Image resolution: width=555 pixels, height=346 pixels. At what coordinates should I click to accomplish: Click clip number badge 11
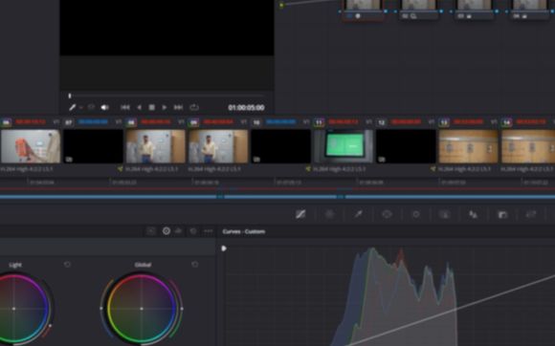pos(319,122)
